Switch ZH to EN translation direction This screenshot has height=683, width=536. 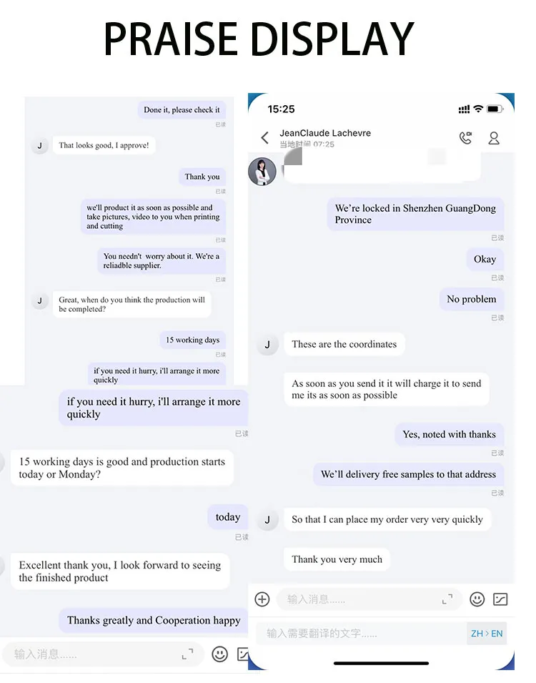pyautogui.click(x=487, y=634)
